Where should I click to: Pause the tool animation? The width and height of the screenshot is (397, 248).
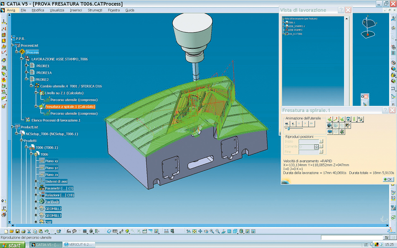[299, 124]
